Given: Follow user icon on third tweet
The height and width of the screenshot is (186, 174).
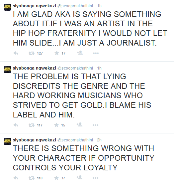Looking at the screenshot, I should pyautogui.click(x=80, y=178).
